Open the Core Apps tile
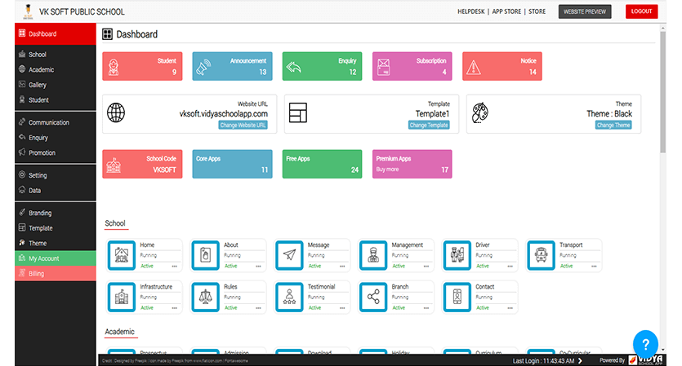Viewport: 682px width, 366px height. point(232,164)
